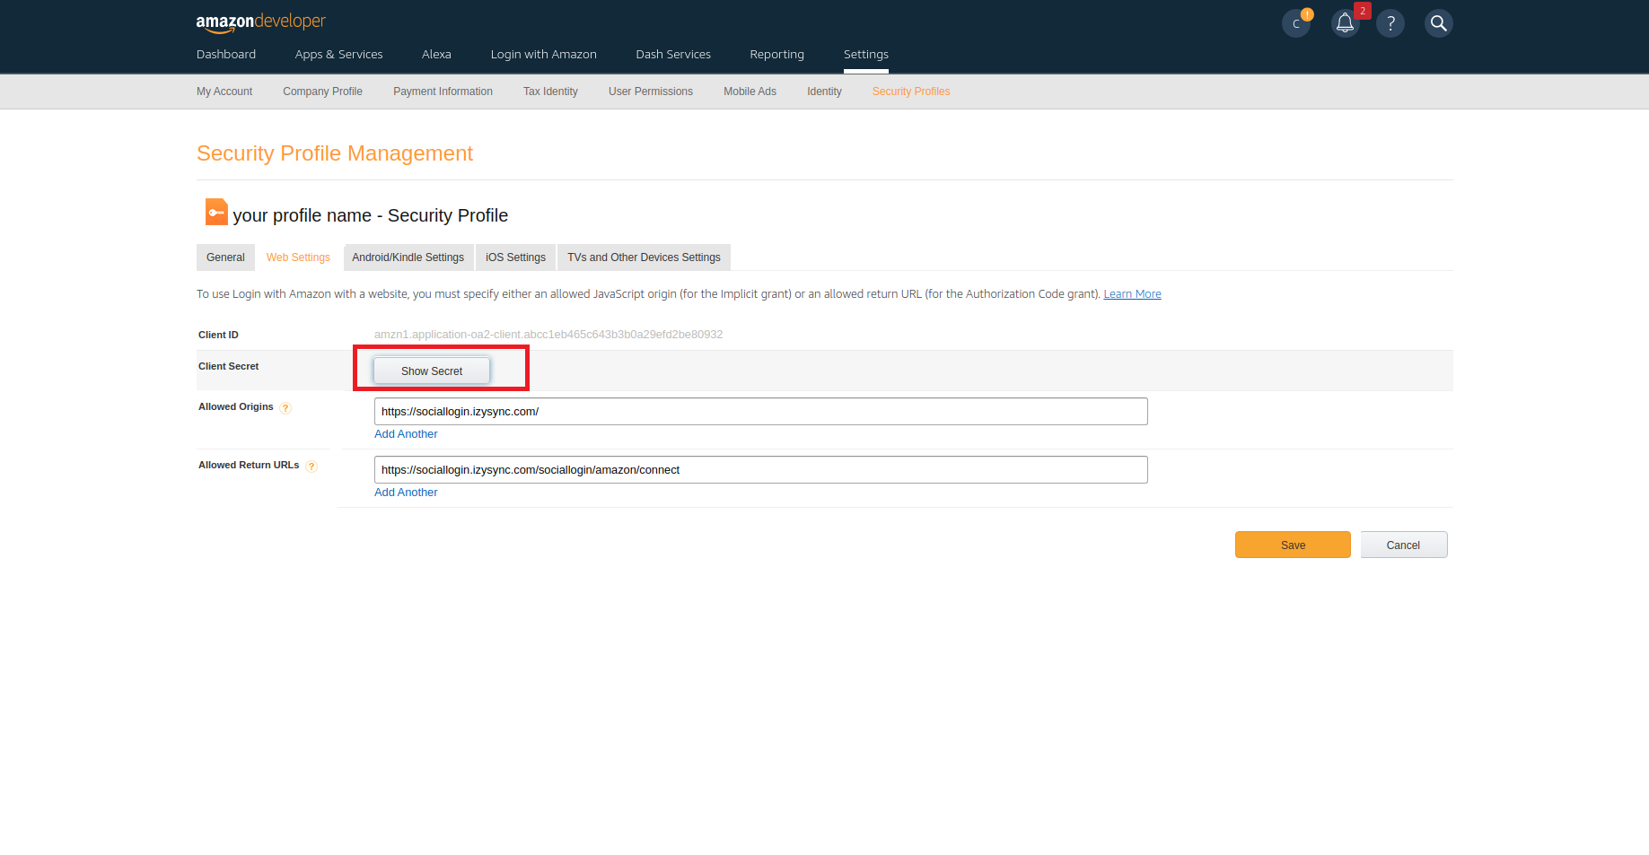The image size is (1649, 855).
Task: Click the Amazon Developer logo
Action: tap(260, 22)
